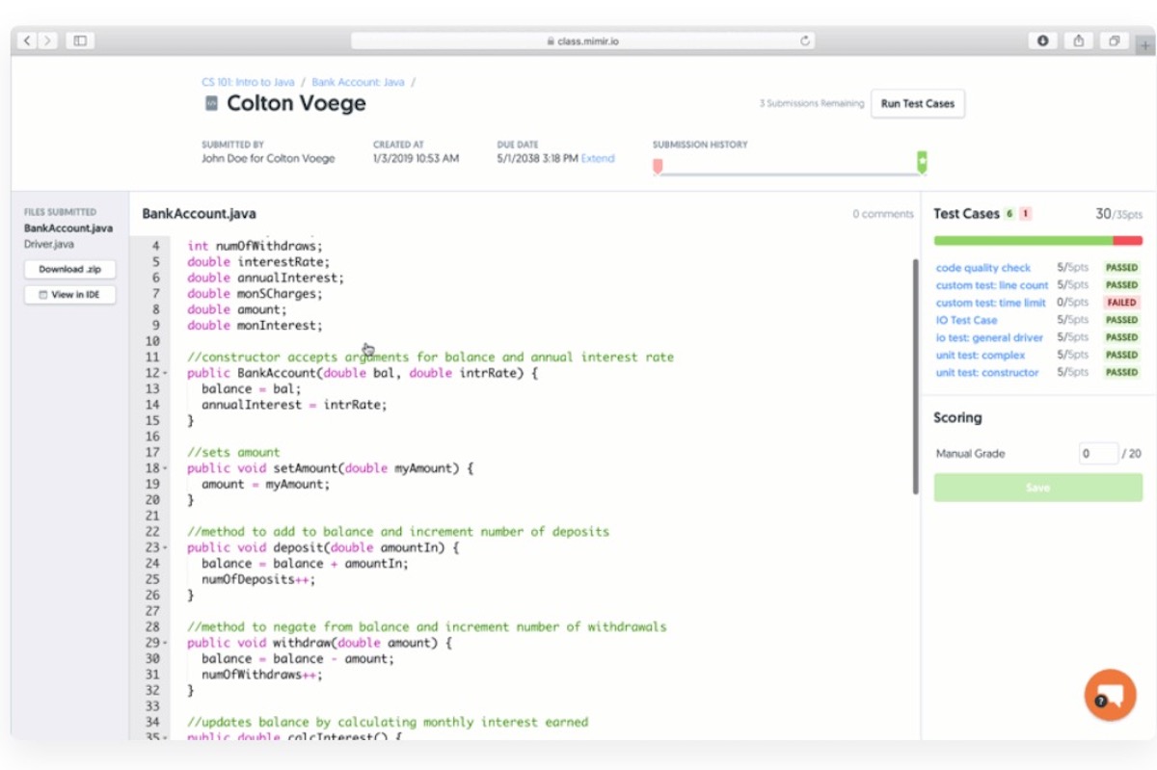The width and height of the screenshot is (1157, 770).
Task: Open the orange chat help bubble
Action: [x=1110, y=695]
